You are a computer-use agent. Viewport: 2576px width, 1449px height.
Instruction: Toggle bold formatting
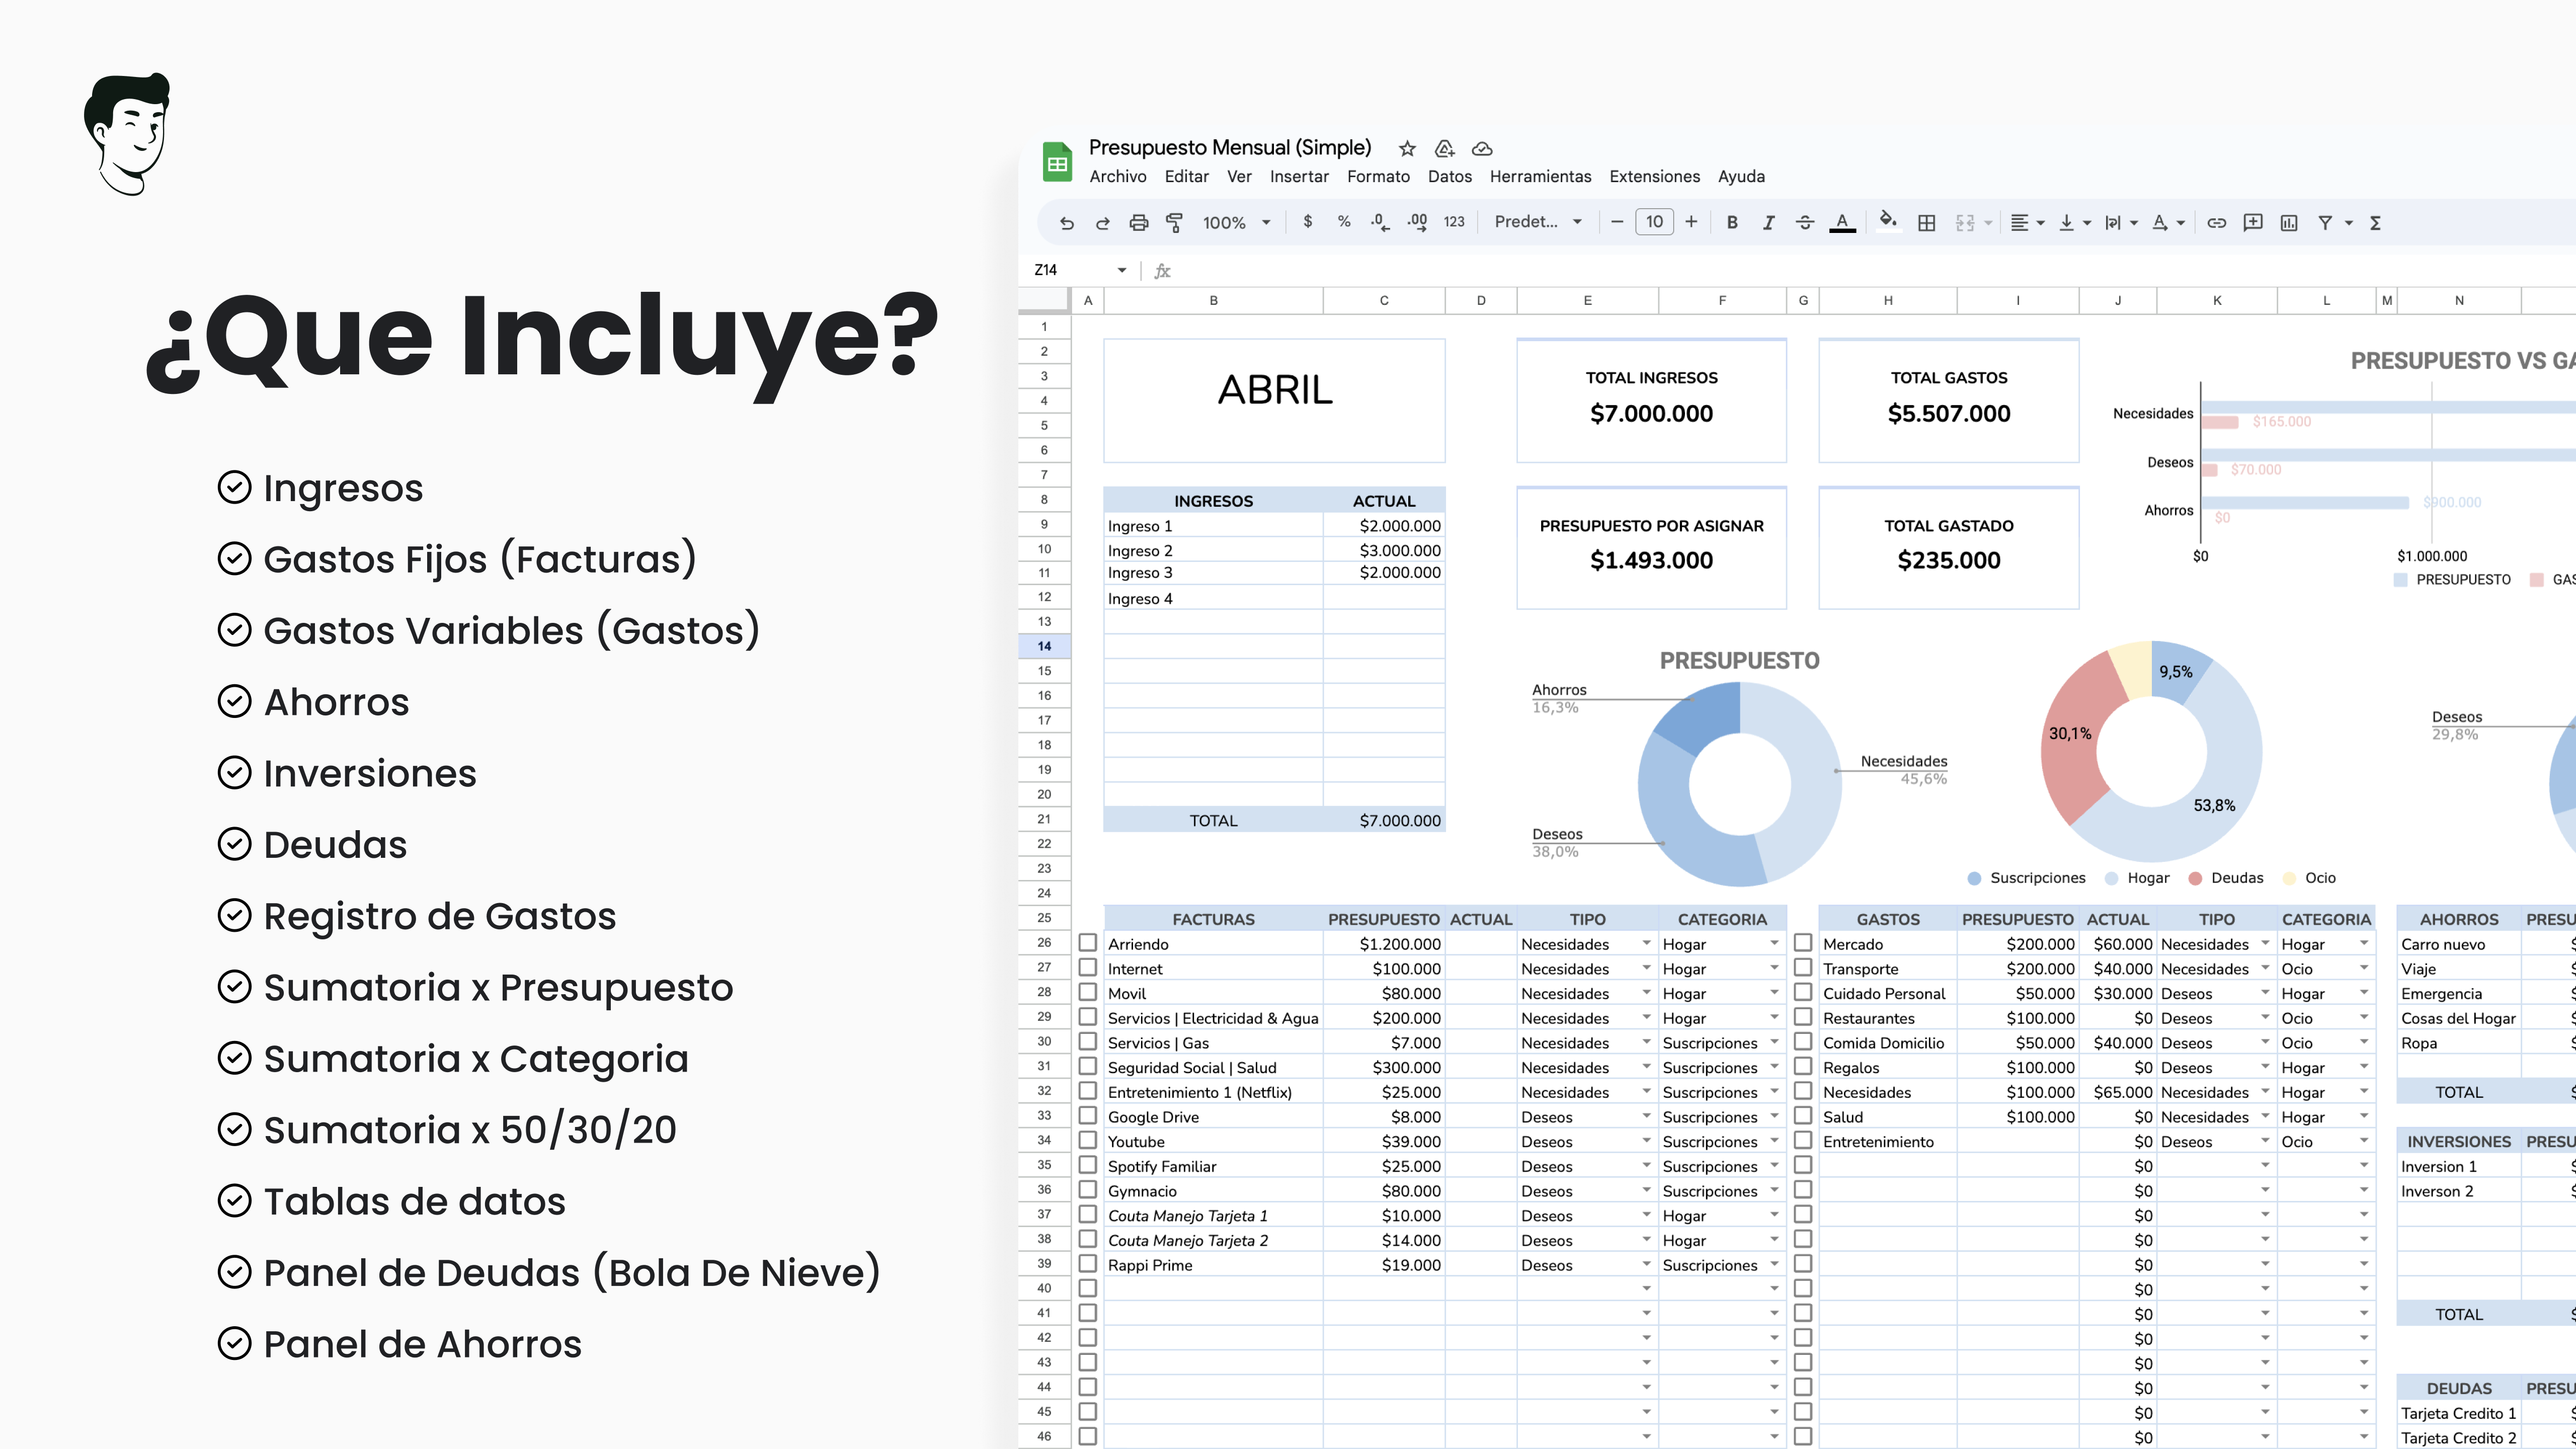[1732, 222]
